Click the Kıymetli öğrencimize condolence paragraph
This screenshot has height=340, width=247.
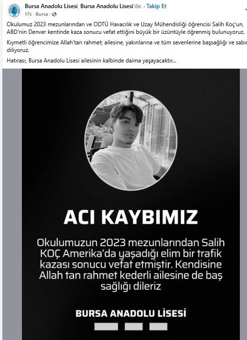[x=127, y=46]
